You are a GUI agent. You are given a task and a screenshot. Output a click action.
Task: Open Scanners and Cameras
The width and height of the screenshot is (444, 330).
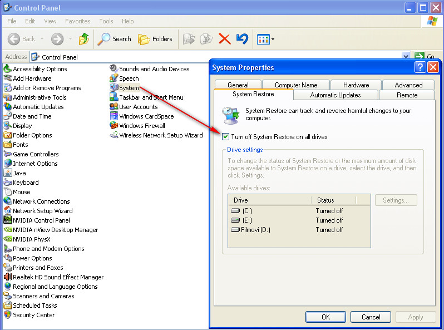point(39,296)
